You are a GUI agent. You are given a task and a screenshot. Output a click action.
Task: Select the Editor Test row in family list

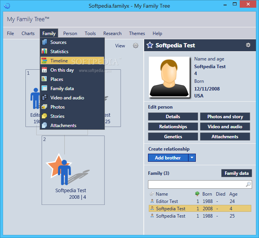pyautogui.click(x=200, y=201)
